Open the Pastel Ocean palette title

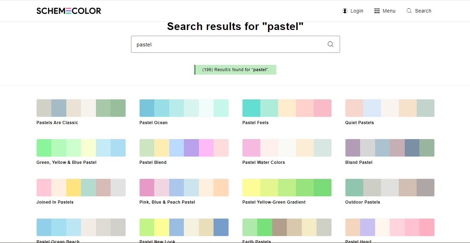pyautogui.click(x=153, y=123)
